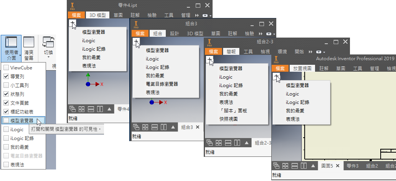The width and height of the screenshot is (396, 181).
Task: Click cascade windows icon in Inventor Professional window
Action: [276, 166]
